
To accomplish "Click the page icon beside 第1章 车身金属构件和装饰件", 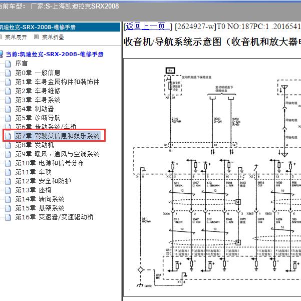I will [8, 82].
